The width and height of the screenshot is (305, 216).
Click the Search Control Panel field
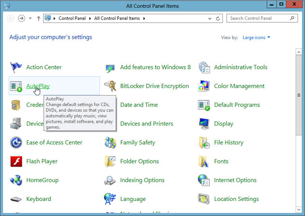click(x=262, y=18)
